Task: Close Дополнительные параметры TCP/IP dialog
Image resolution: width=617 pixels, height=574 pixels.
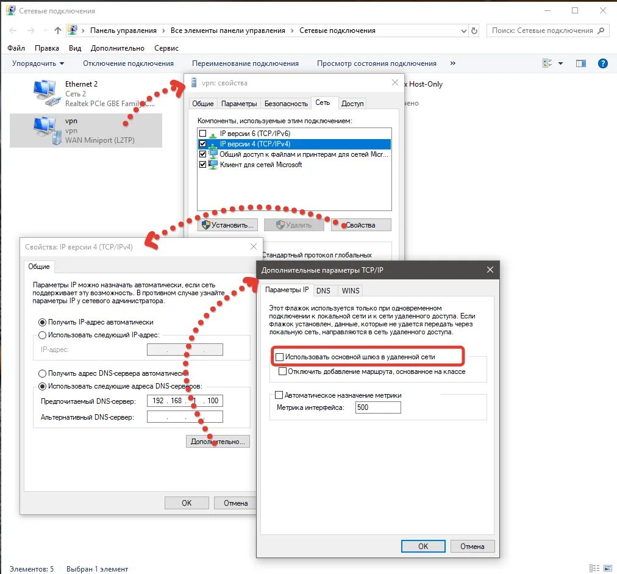Action: pyautogui.click(x=490, y=270)
